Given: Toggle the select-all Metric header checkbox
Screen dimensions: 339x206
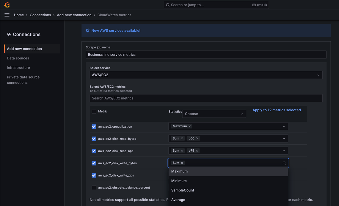Looking at the screenshot, I should [94, 111].
